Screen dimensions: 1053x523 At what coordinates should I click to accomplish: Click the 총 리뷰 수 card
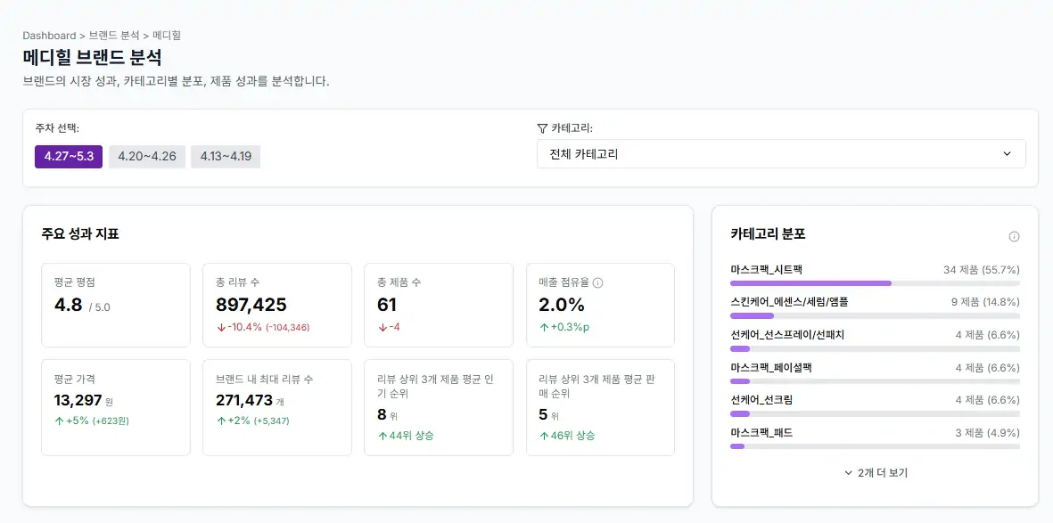click(x=277, y=305)
